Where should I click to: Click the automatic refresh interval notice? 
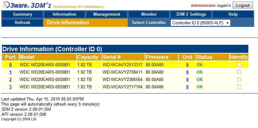pos(51,104)
